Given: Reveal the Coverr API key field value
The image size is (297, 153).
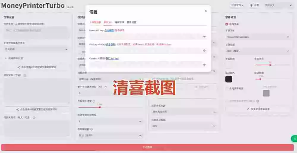Looking at the screenshot, I should [204, 64].
